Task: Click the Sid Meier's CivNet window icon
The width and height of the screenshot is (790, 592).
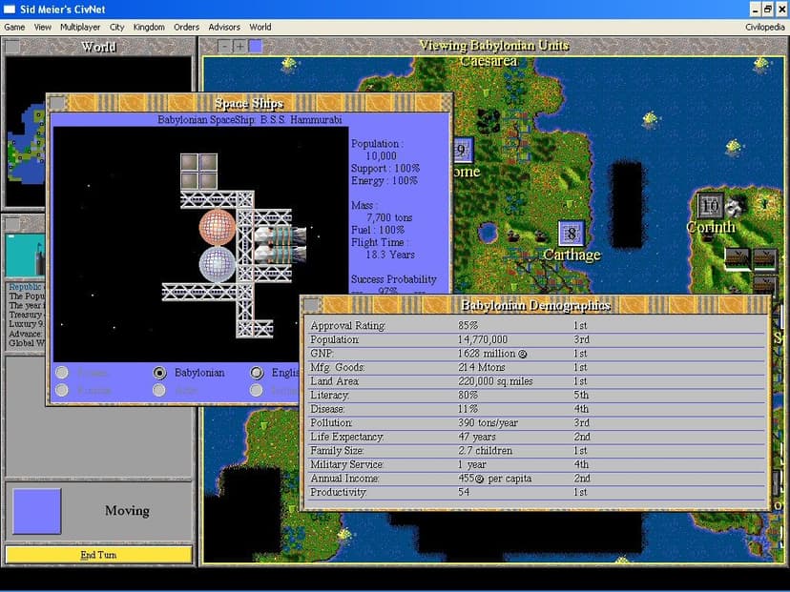Action: (x=10, y=10)
